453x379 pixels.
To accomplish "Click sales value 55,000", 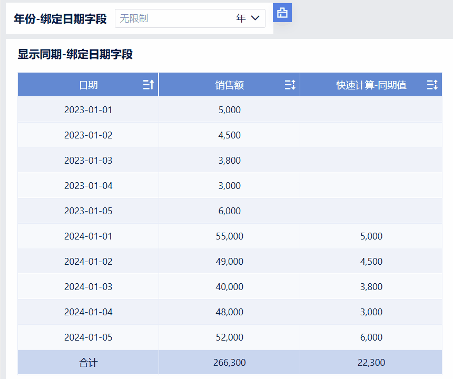I will pyautogui.click(x=229, y=236).
